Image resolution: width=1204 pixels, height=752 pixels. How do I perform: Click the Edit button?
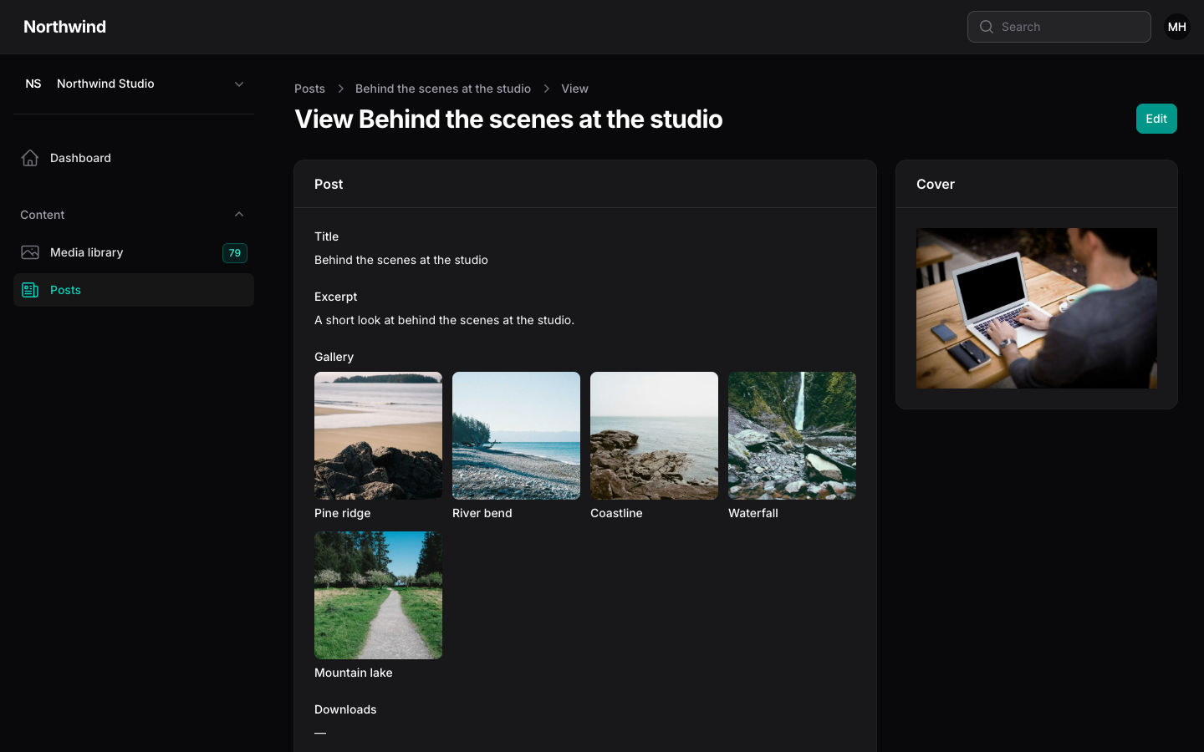[x=1156, y=119]
